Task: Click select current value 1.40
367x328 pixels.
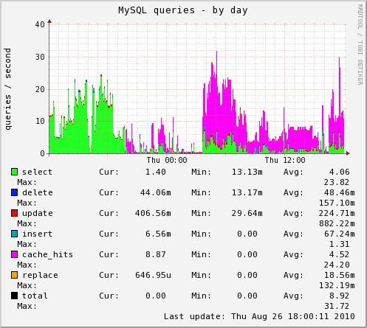Action: click(156, 172)
